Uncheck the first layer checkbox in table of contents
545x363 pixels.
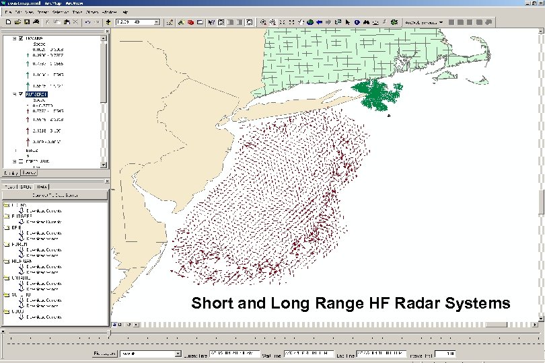[x=21, y=38]
